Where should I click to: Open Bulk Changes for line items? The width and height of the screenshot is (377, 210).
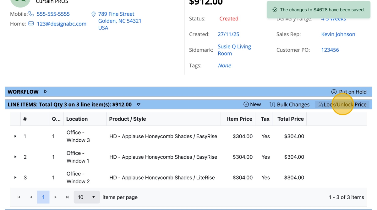coord(289,104)
